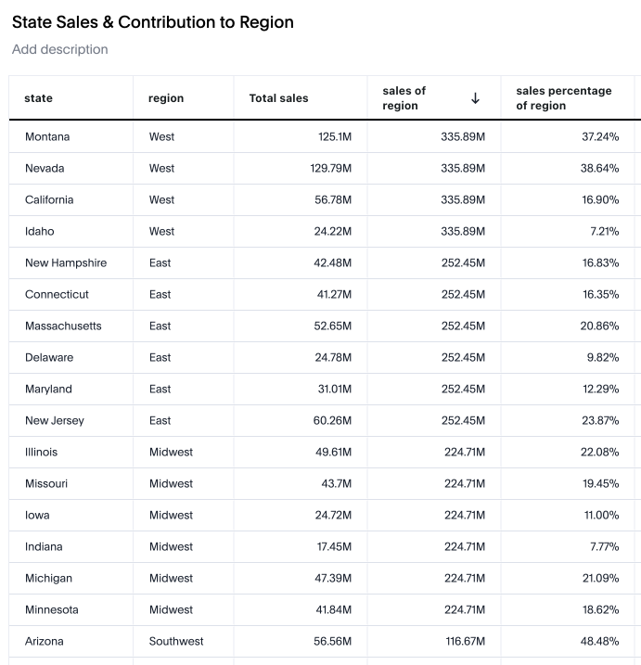Click the "sales of region" header label
Viewport: 641px width, 665px height.
[x=404, y=98]
